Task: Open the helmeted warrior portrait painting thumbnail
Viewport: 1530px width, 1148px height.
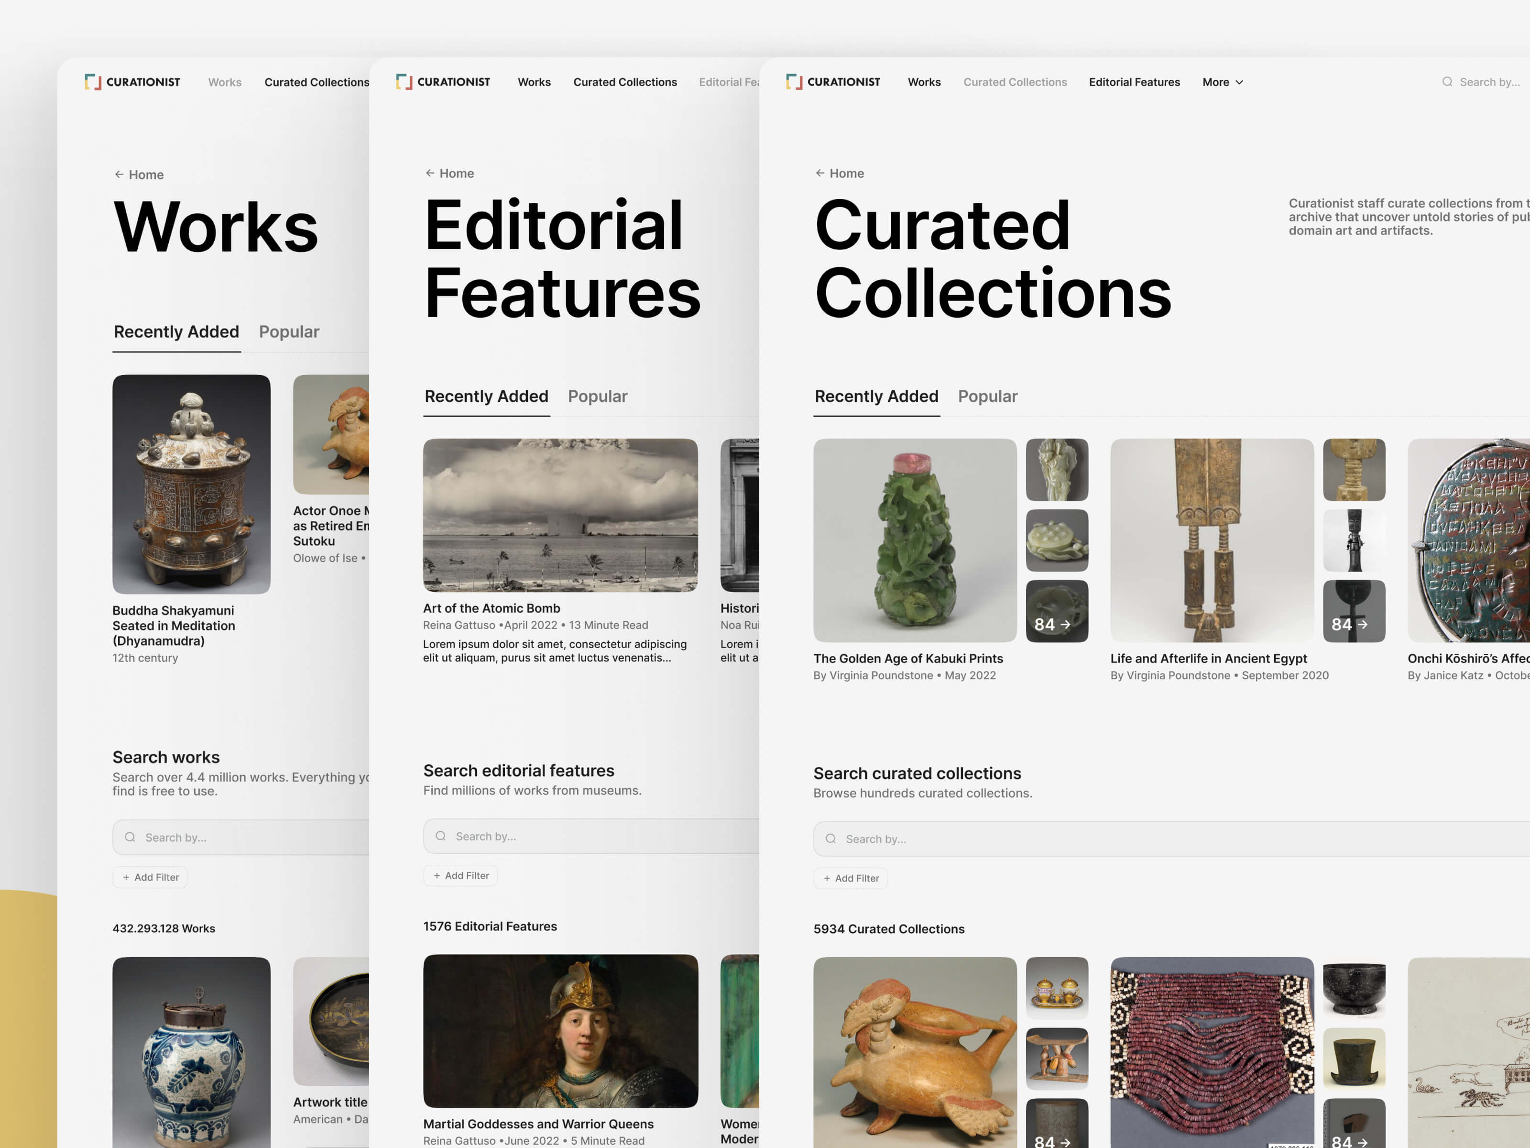Action: pos(560,1031)
